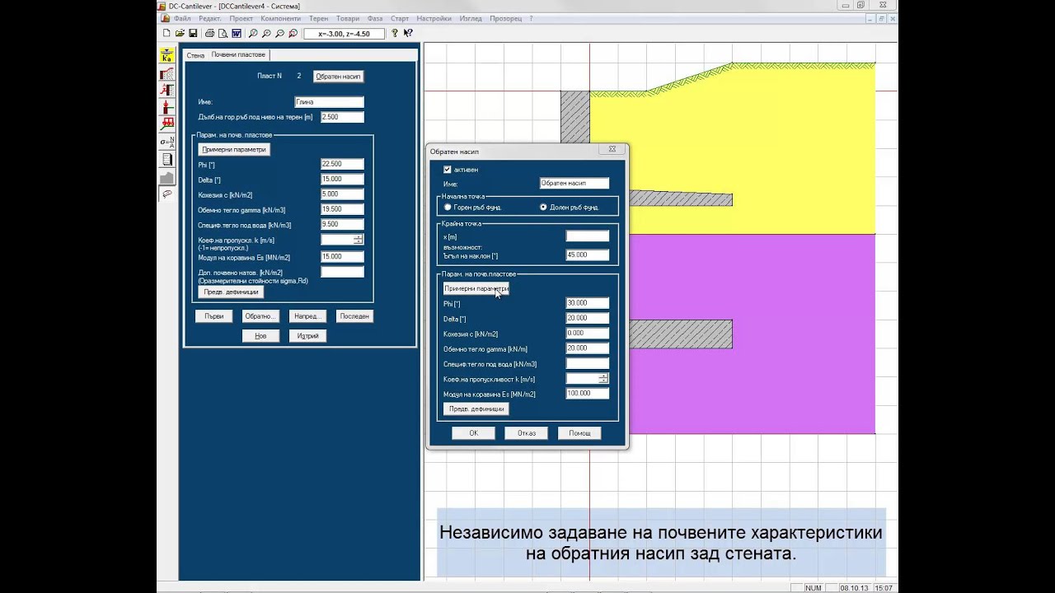Click the context help arrow-question icon
The width and height of the screenshot is (1055, 593).
(408, 34)
